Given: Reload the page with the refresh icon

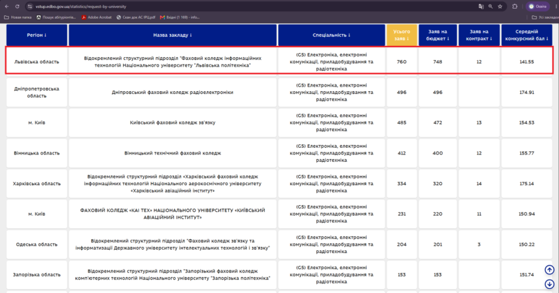Looking at the screenshot, I should (17, 7).
